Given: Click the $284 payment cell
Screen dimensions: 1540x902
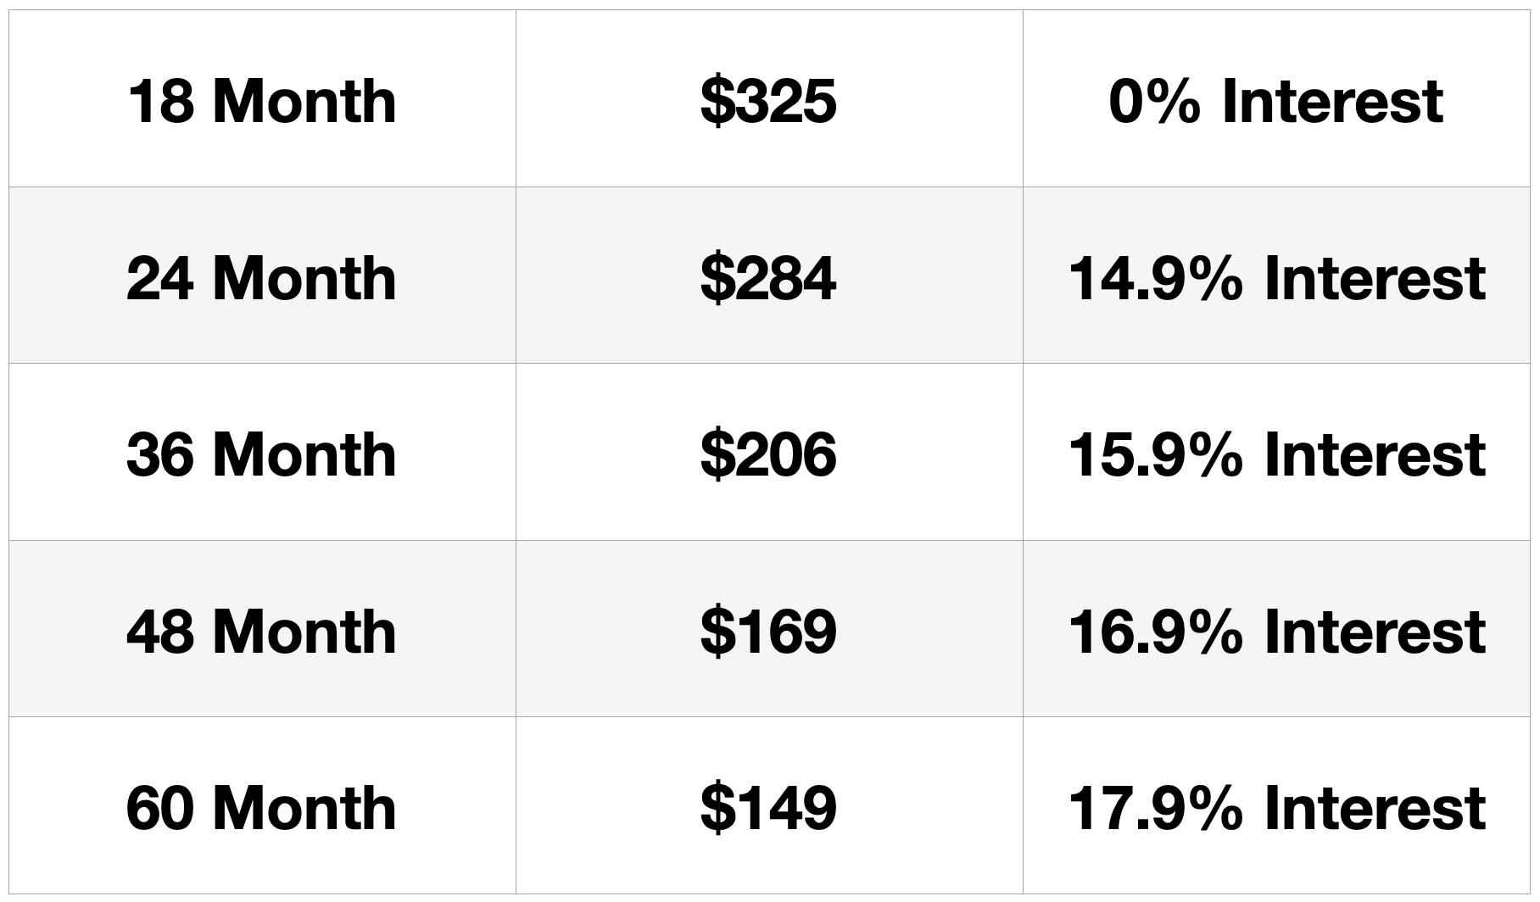Looking at the screenshot, I should (x=768, y=277).
